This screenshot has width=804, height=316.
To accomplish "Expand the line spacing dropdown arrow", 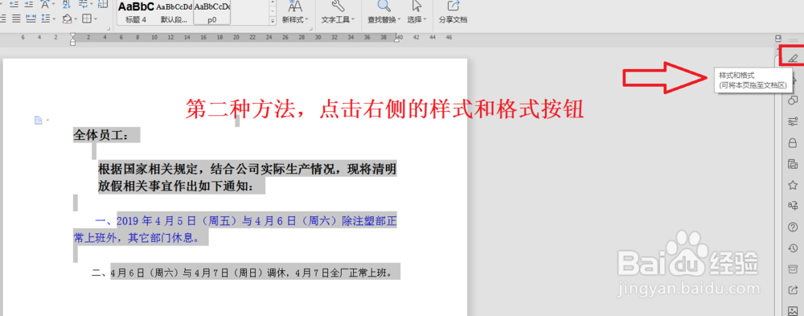I will coord(55,19).
